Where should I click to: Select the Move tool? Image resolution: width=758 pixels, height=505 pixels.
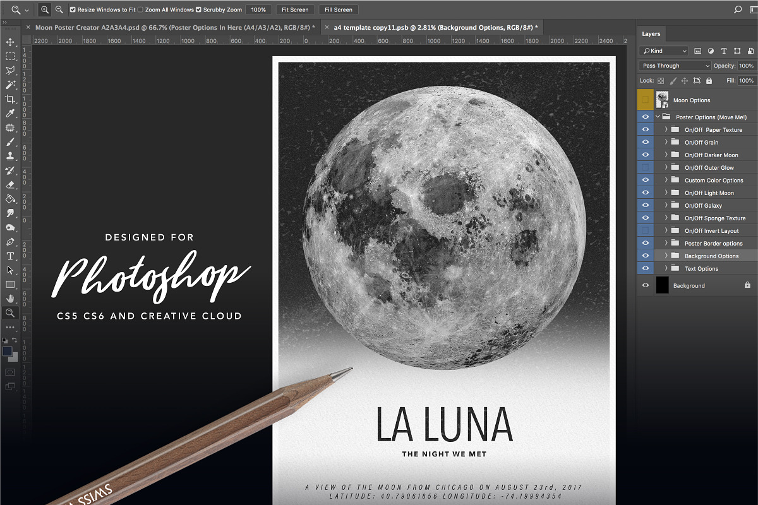click(10, 42)
